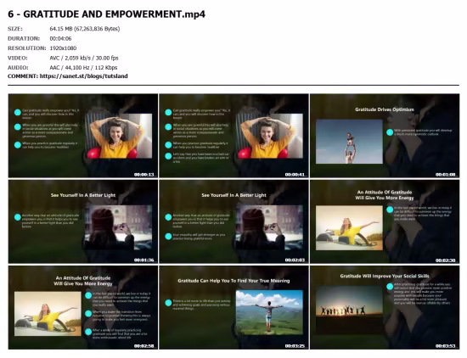Click the More Energy frame with three bullets
The image size is (467, 358).
point(83,307)
